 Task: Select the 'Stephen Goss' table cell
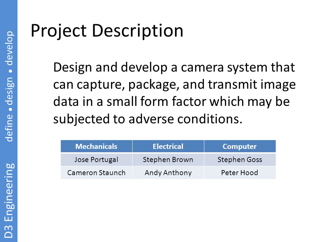click(x=240, y=159)
